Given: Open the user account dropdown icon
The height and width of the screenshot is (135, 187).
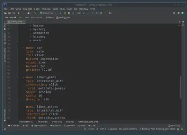Looking at the screenshot, I should click(x=29, y=13).
